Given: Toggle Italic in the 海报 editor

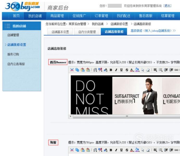Looking at the screenshot, I should tap(116, 150).
